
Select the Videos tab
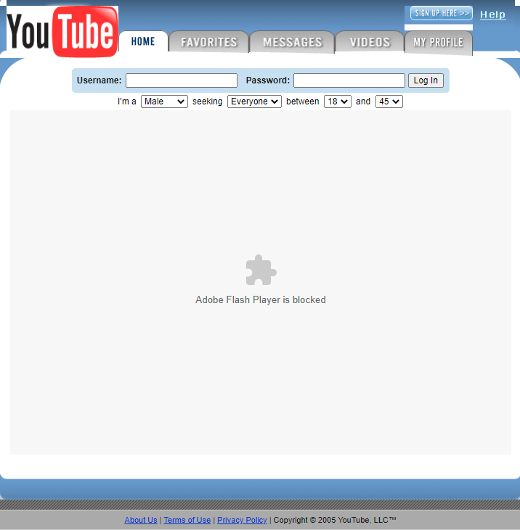(370, 43)
